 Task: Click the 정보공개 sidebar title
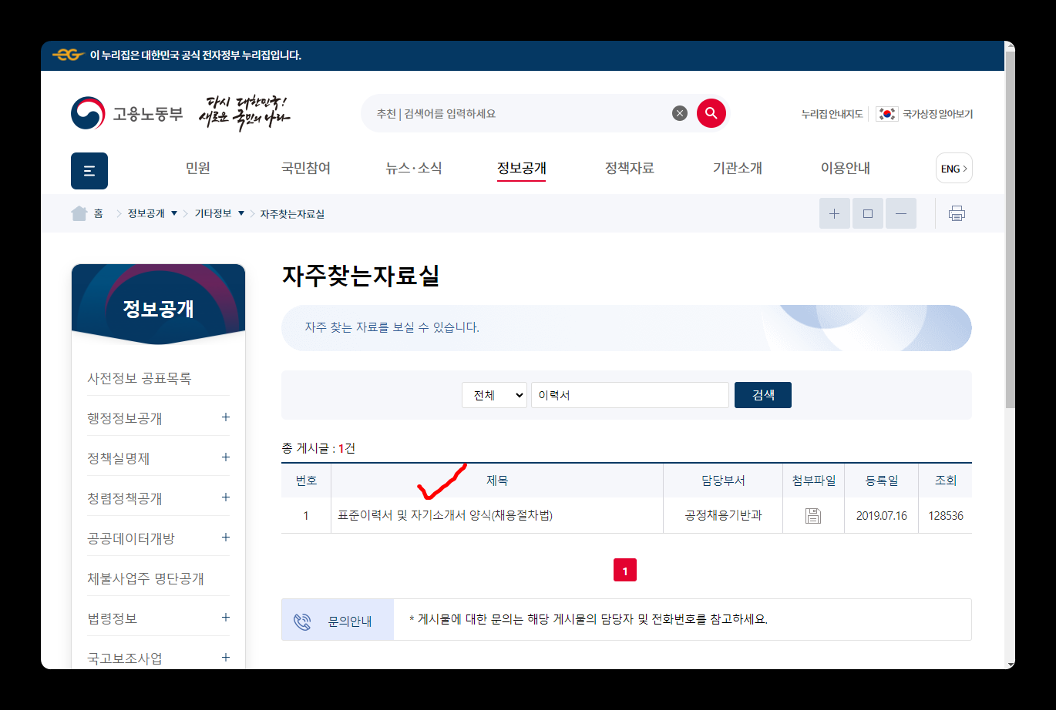[158, 309]
